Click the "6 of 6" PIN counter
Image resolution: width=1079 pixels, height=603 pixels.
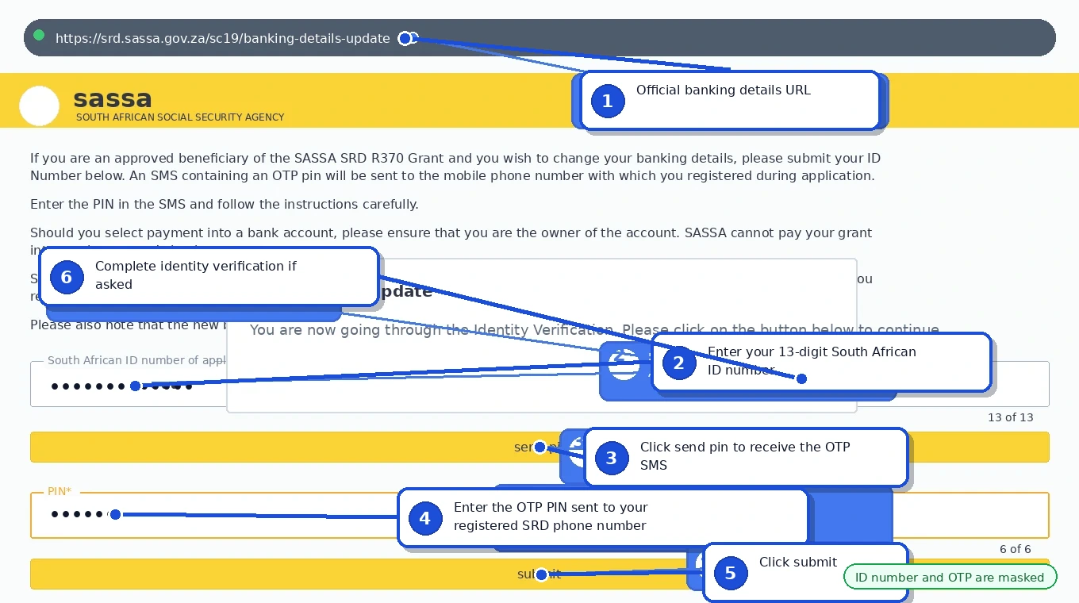[x=1016, y=549]
